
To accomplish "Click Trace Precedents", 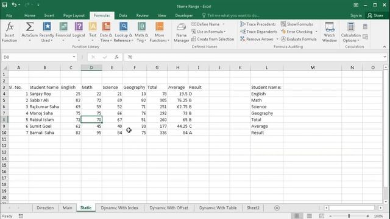I will (258, 24).
